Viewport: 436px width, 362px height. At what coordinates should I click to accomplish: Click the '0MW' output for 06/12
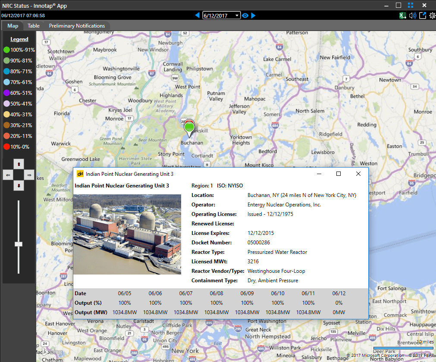click(339, 312)
